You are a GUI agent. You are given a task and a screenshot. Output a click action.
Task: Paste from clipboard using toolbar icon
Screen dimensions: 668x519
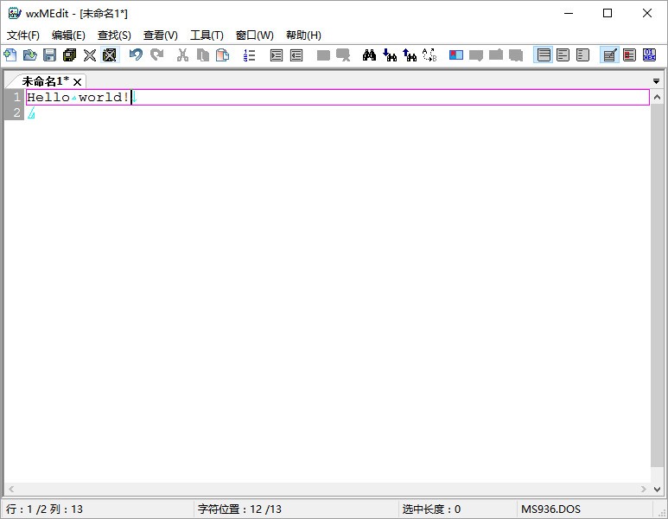[x=222, y=55]
